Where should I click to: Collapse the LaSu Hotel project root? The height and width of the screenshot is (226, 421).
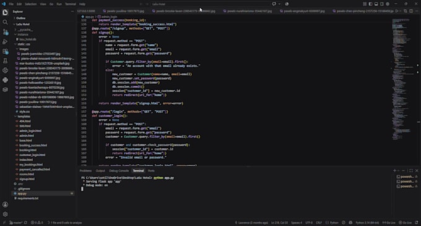pyautogui.click(x=22, y=24)
